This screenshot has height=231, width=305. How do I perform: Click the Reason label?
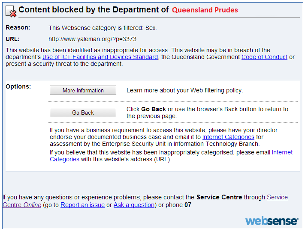coord(18,27)
